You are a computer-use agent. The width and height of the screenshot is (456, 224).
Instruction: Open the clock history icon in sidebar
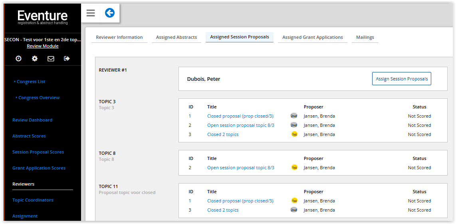(x=18, y=58)
